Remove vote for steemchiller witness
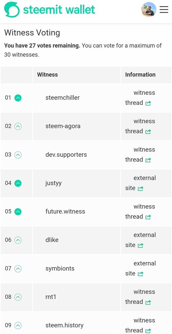This screenshot has height=334, width=172. pos(18,98)
